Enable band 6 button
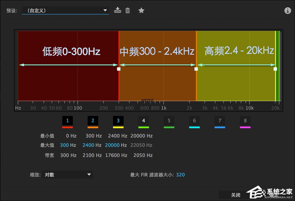The height and width of the screenshot is (201, 295). pos(194,121)
